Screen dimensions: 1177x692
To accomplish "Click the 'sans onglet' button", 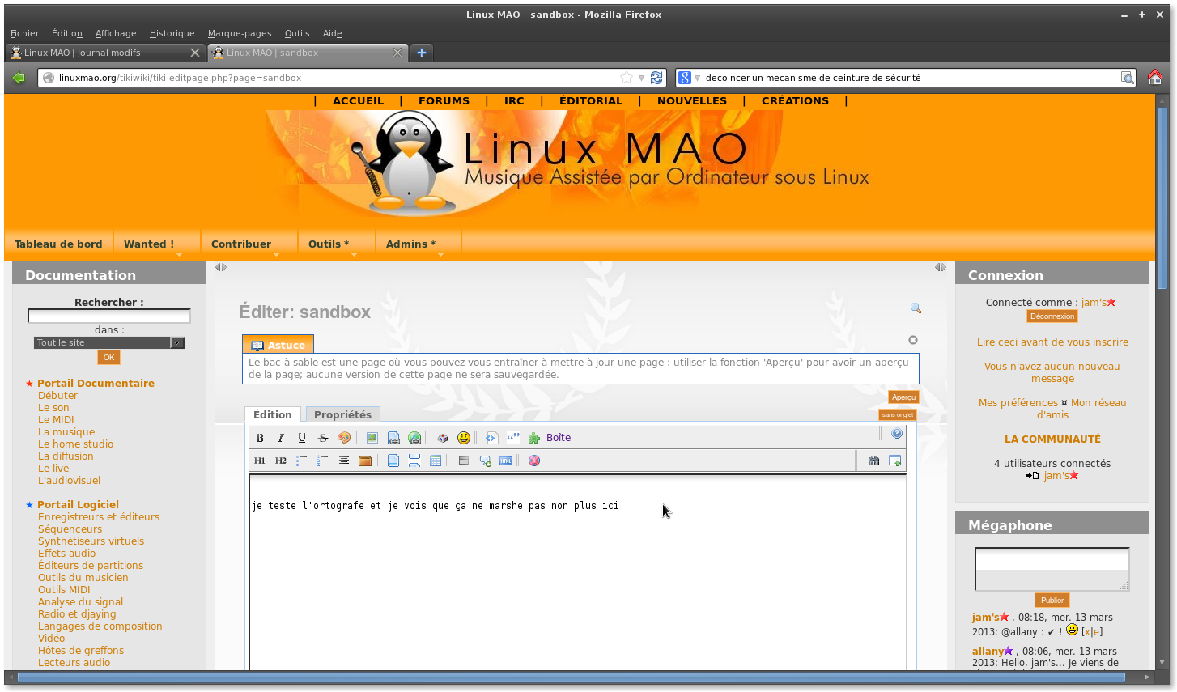I will [898, 415].
